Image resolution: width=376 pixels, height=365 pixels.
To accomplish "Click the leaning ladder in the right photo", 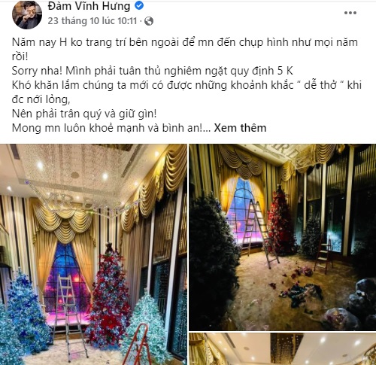I will tap(261, 233).
